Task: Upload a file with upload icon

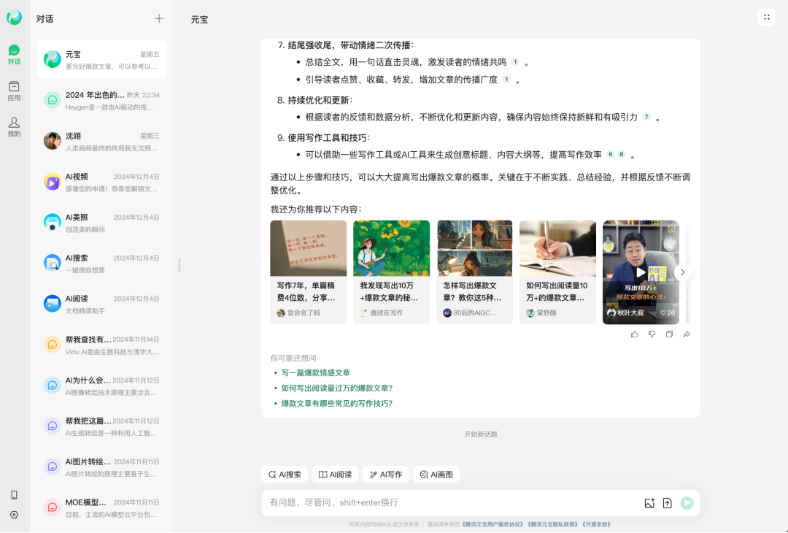Action: coord(668,503)
